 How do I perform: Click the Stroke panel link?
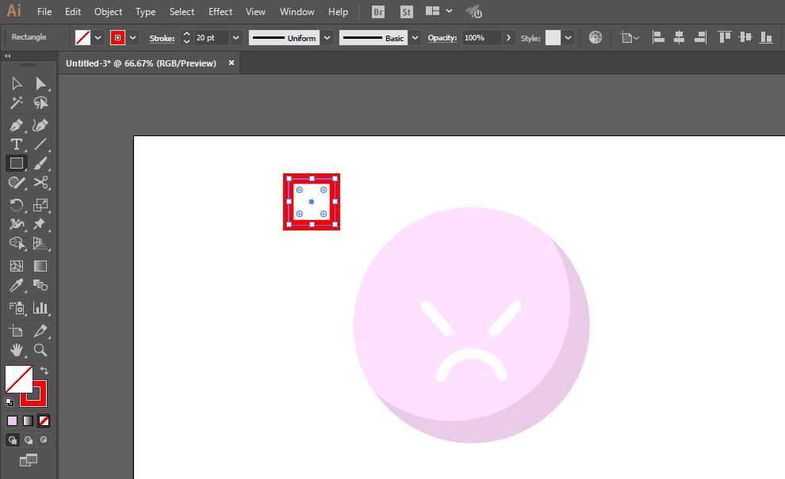coord(162,38)
